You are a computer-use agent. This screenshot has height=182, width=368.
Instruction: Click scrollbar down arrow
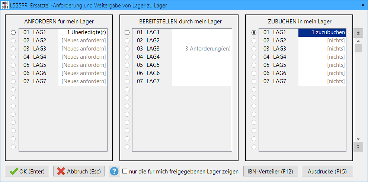(358, 139)
